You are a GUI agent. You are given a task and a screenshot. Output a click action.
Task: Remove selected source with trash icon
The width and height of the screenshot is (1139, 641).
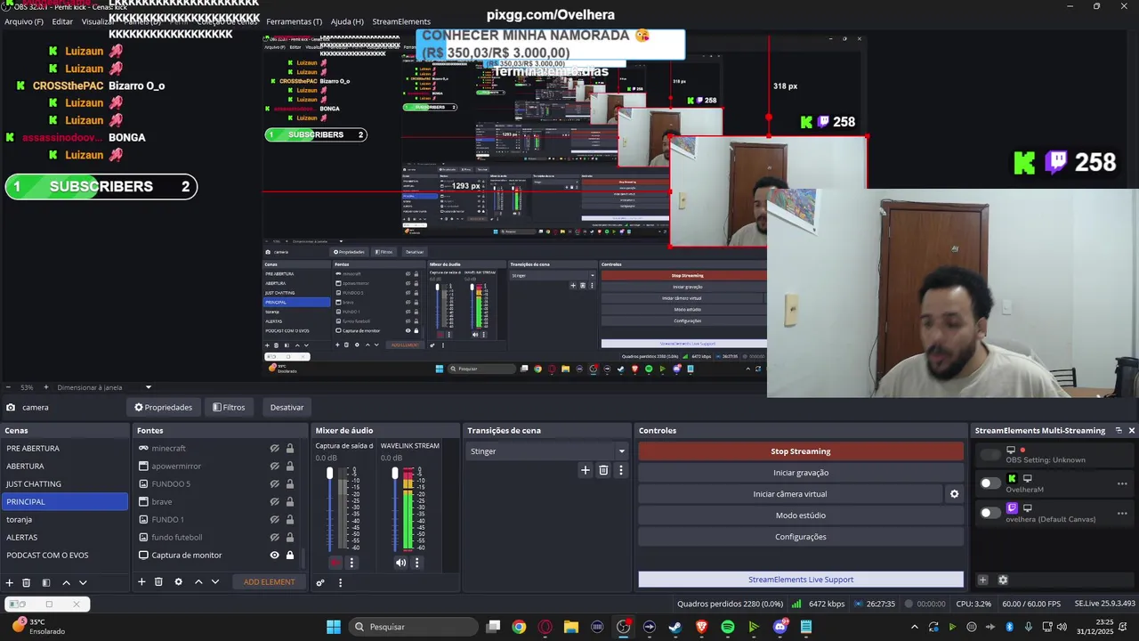click(158, 581)
